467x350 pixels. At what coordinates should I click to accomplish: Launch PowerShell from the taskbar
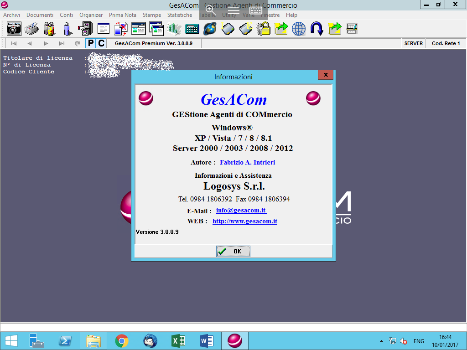click(x=65, y=341)
